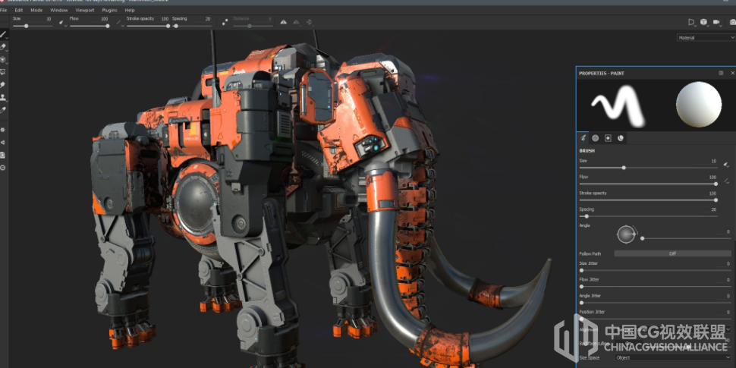Adjust the Size slider in Properties panel

point(648,168)
